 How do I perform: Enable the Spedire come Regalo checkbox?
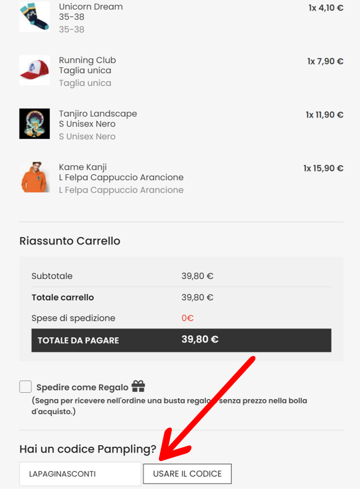click(x=25, y=387)
